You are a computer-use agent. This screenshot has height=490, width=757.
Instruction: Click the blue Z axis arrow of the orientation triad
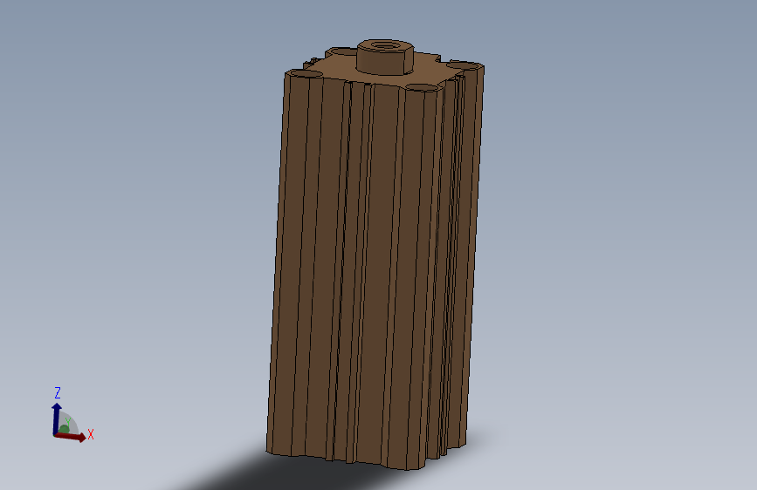coord(56,419)
